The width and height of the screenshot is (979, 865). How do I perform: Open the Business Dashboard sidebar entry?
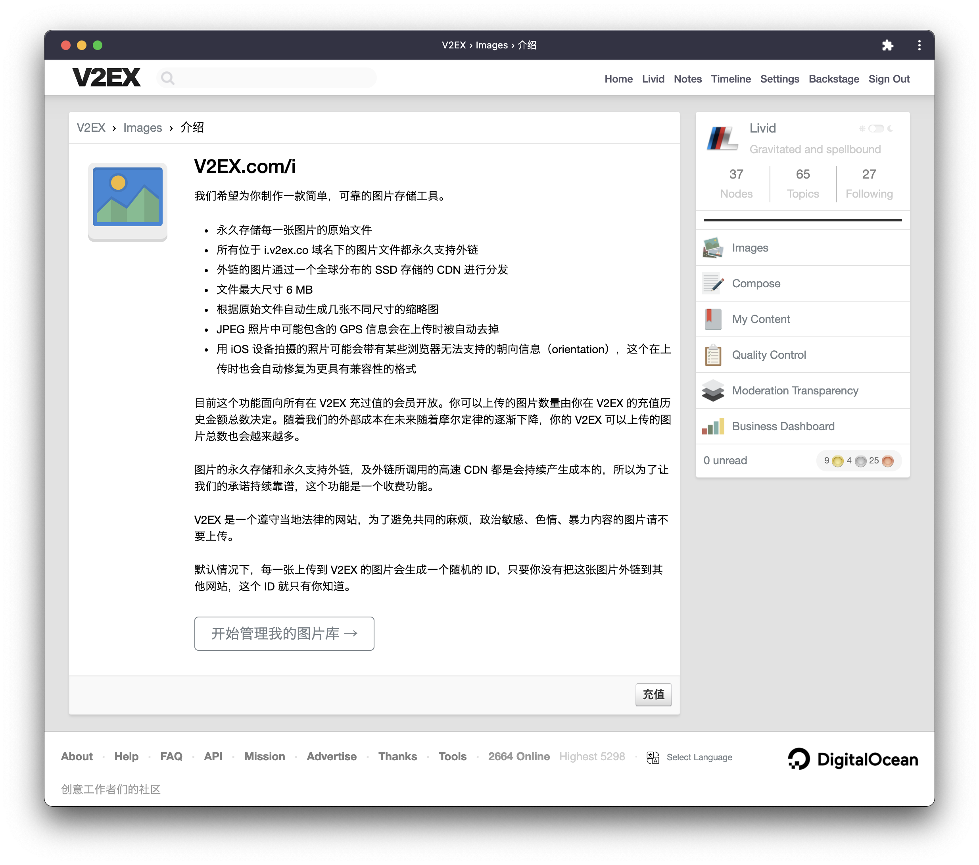tap(803, 427)
